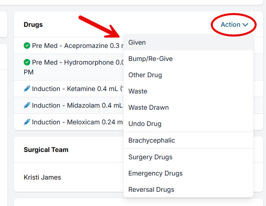Viewport: 266px width, 206px height.
Task: Click Kristi James in Surgical Team
Action: coord(42,177)
